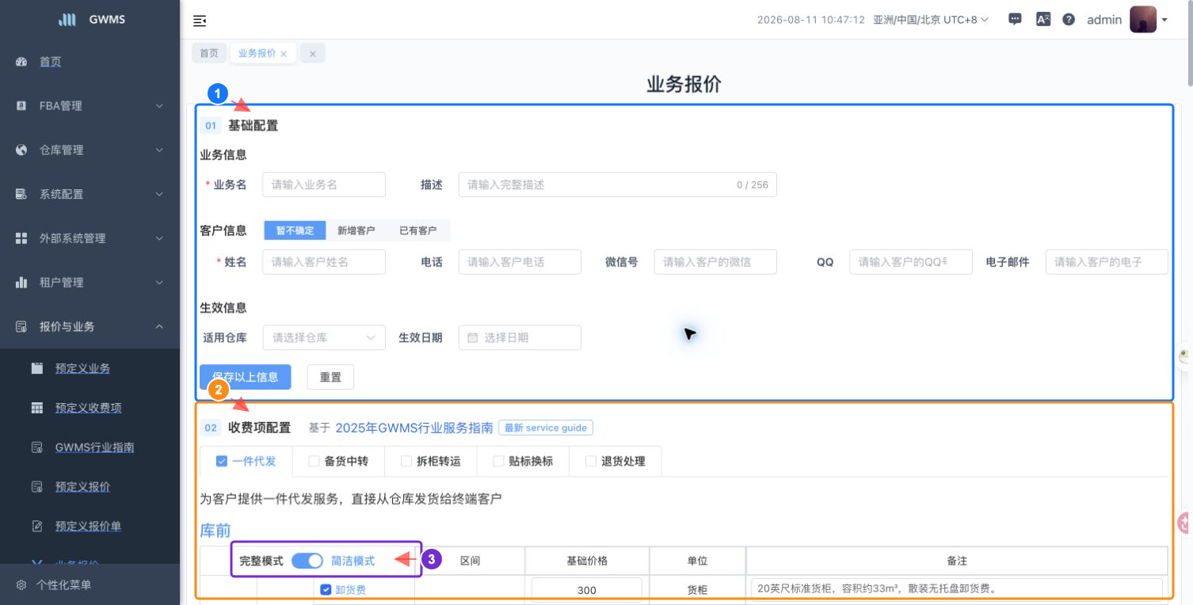Check the 备货中转 checkbox
This screenshot has height=605, width=1193.
point(314,461)
